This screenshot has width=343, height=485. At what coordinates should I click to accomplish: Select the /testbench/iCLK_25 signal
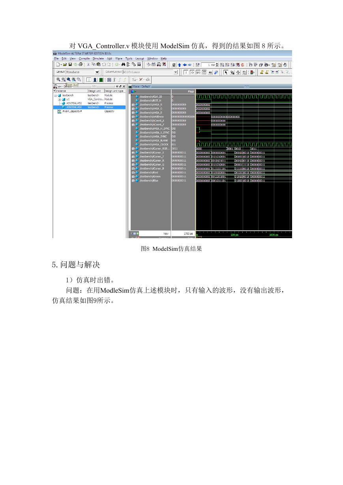pos(151,96)
